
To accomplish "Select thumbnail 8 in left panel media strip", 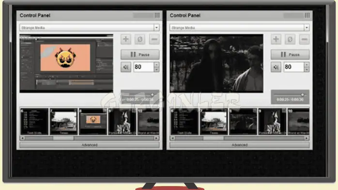I will click(93, 122).
